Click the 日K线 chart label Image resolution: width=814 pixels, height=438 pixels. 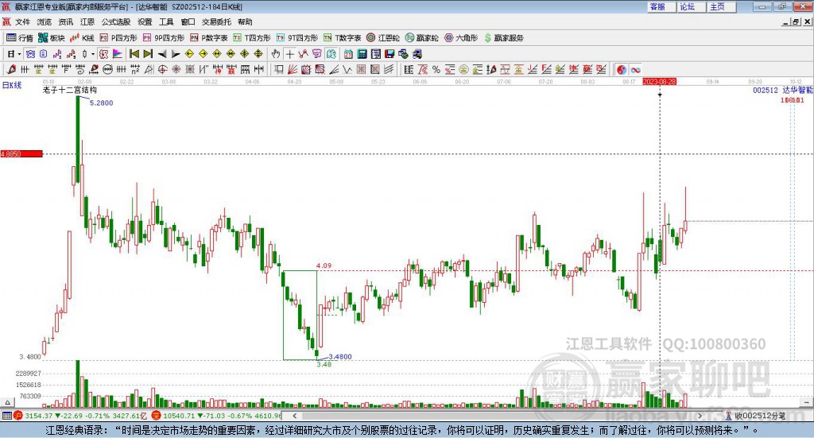(x=12, y=85)
